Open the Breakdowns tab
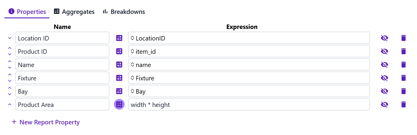Viewport: 417px width, 135px height. tap(124, 12)
